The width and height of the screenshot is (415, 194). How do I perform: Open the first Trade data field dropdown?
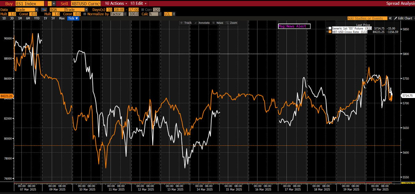(x=37, y=10)
